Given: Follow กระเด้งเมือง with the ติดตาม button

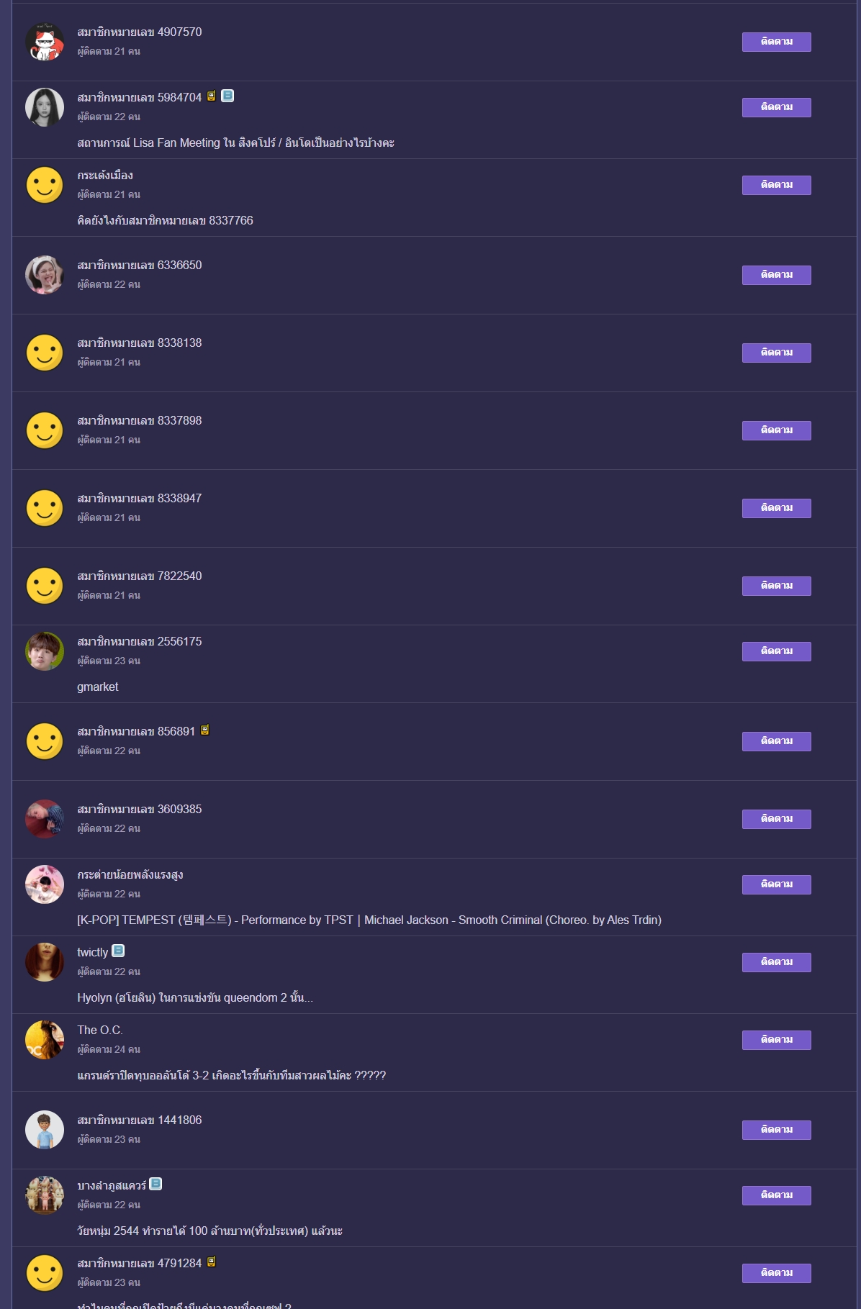Looking at the screenshot, I should [x=777, y=185].
